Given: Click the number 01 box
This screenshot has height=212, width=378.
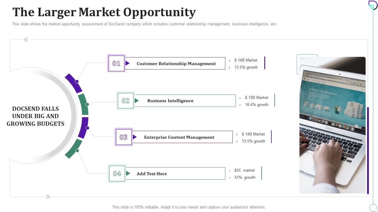Looking at the screenshot, I should pyautogui.click(x=116, y=63).
